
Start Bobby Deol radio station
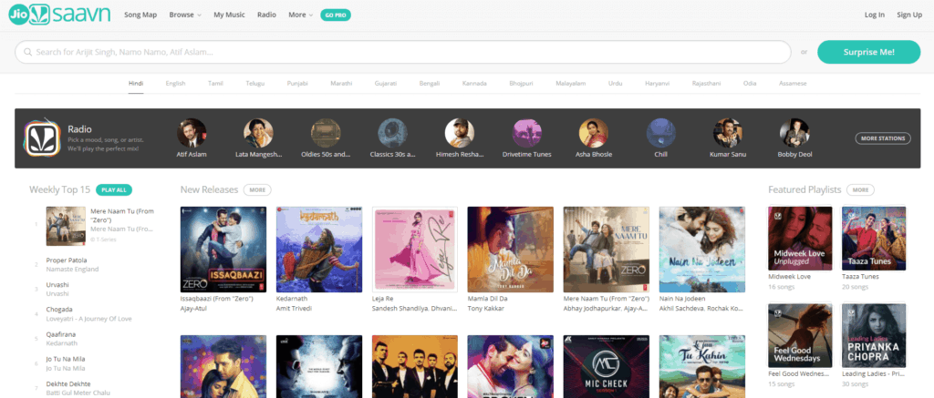click(794, 133)
